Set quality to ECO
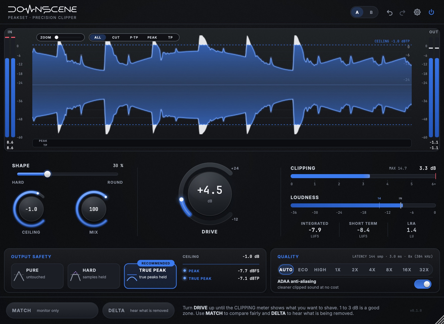The height and width of the screenshot is (324, 444). click(303, 270)
